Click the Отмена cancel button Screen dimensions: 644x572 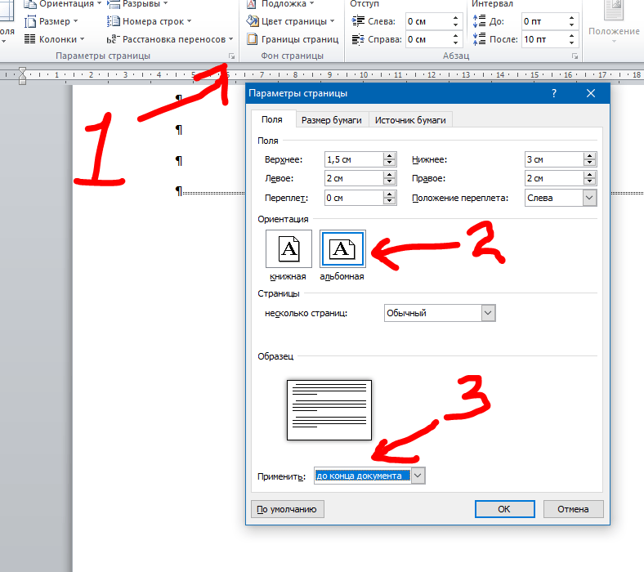(573, 509)
